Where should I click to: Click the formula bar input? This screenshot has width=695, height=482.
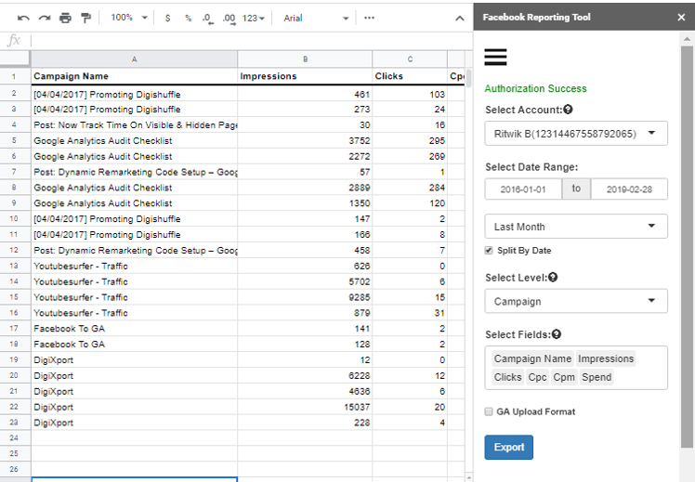(251, 41)
